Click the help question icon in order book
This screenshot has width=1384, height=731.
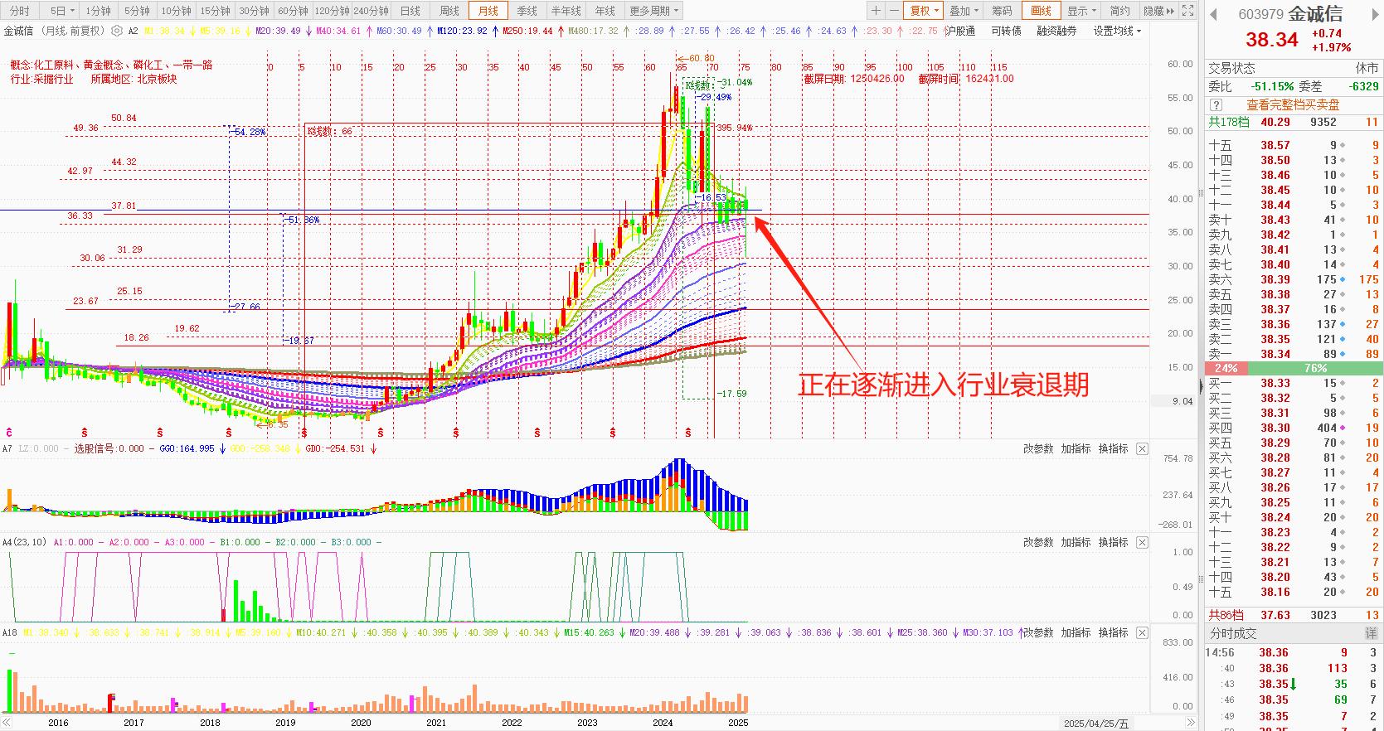tap(1216, 104)
